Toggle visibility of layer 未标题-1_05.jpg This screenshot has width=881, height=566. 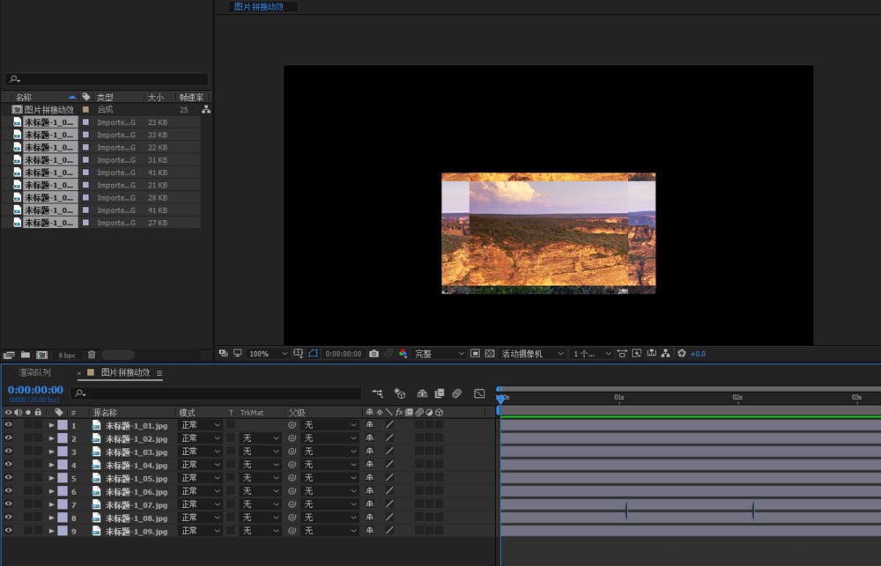8,478
